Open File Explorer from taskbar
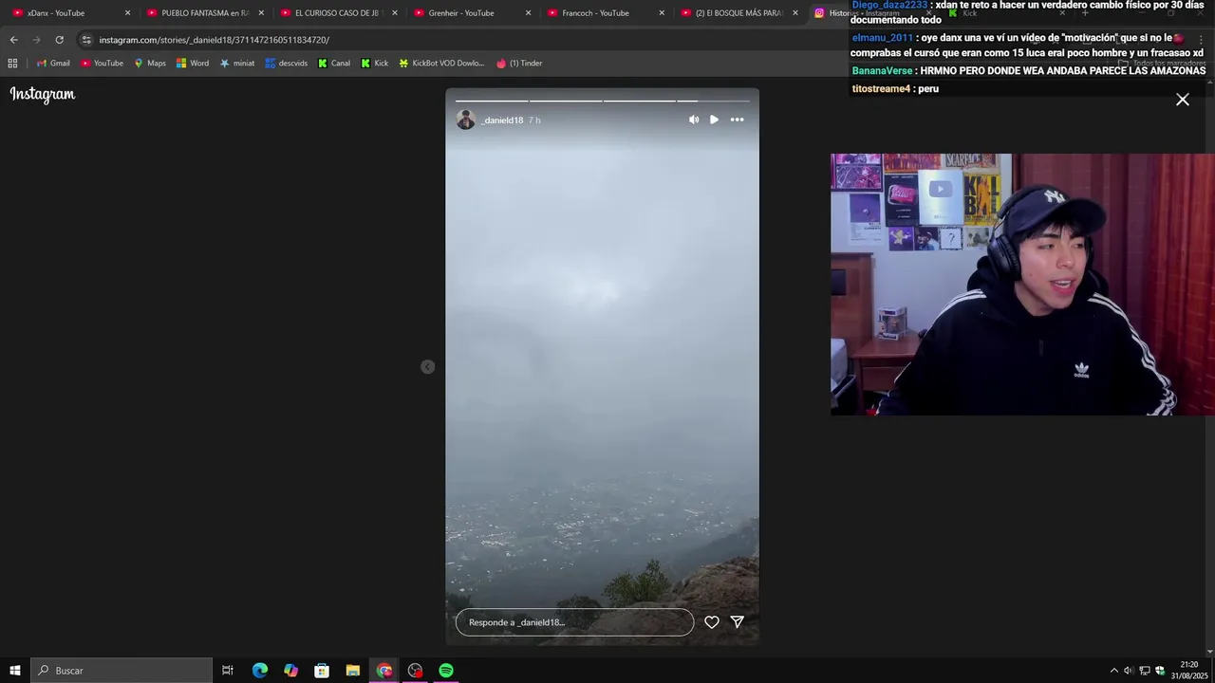The height and width of the screenshot is (683, 1215). pos(353,671)
